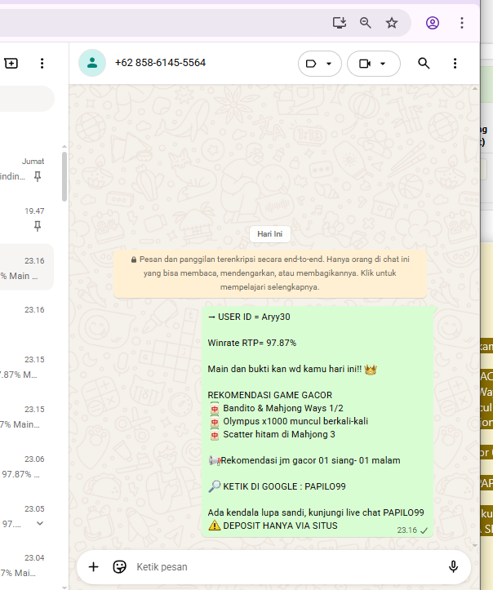This screenshot has width=493, height=590.
Task: Click the 23.16 sent checkmark on message
Action: pos(424,530)
